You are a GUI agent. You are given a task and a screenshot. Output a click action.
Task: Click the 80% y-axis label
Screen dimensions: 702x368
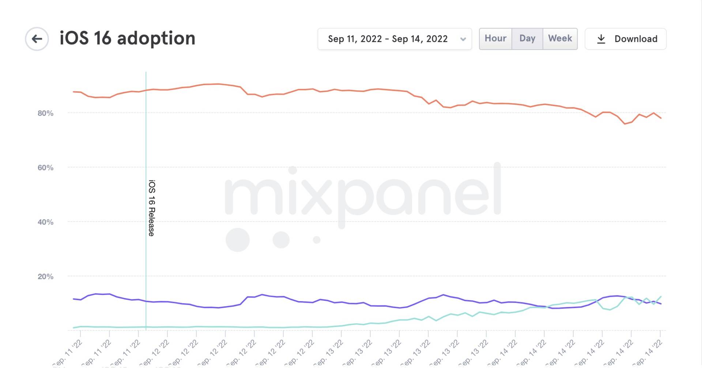[x=45, y=113]
